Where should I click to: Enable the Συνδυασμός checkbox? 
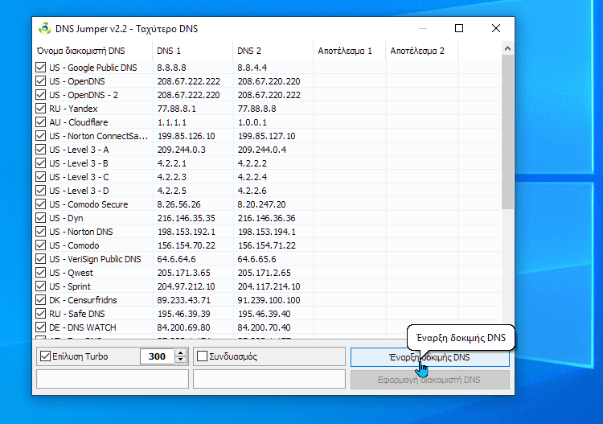click(203, 356)
